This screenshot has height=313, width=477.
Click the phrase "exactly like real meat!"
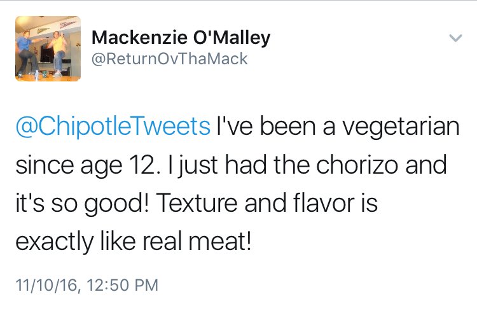134,242
